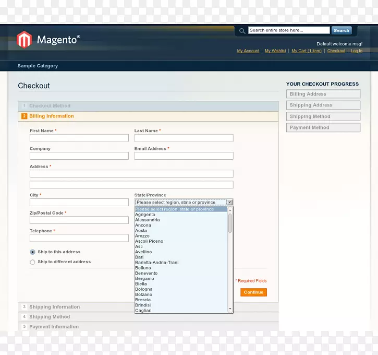The width and height of the screenshot is (378, 355).
Task: Click the search magnifier icon
Action: (242, 31)
